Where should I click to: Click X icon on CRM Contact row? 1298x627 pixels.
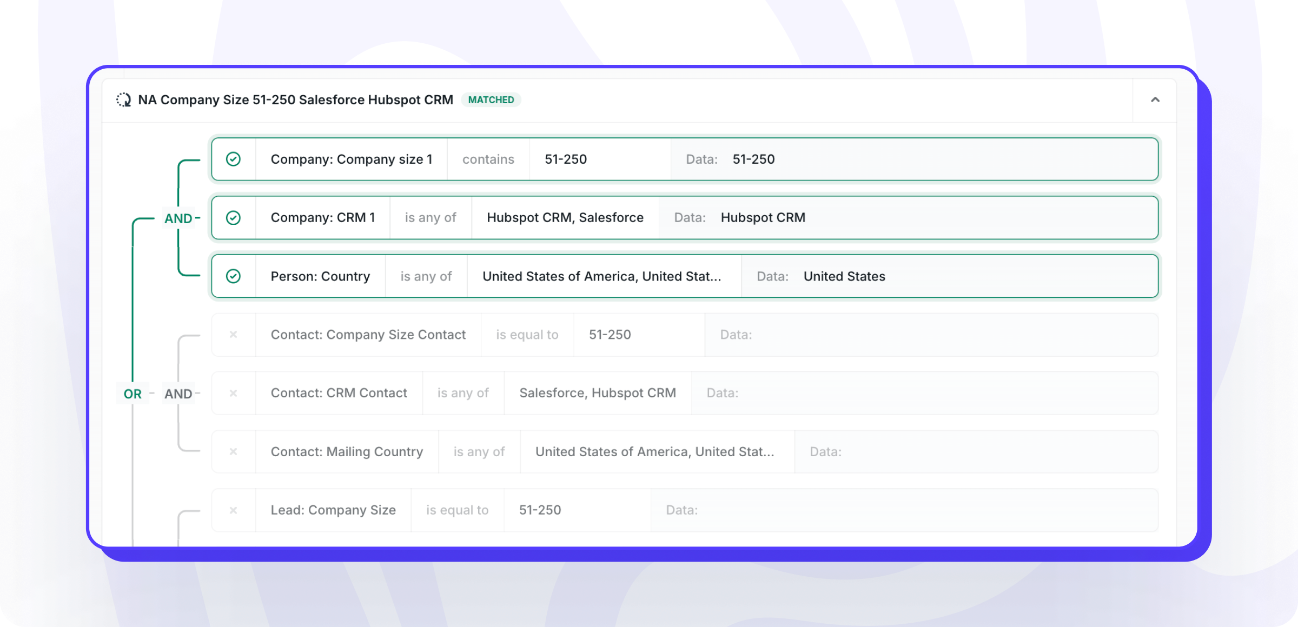(x=233, y=393)
